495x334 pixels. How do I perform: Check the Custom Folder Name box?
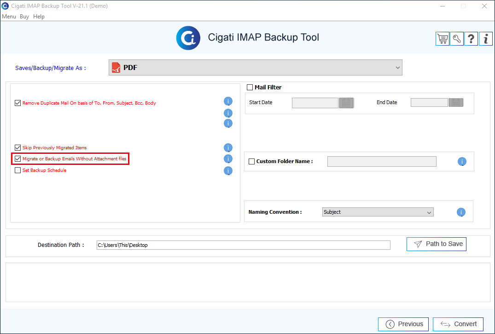[251, 161]
